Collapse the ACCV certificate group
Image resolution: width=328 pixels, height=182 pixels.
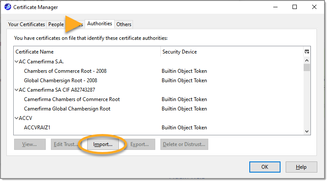coord(17,118)
